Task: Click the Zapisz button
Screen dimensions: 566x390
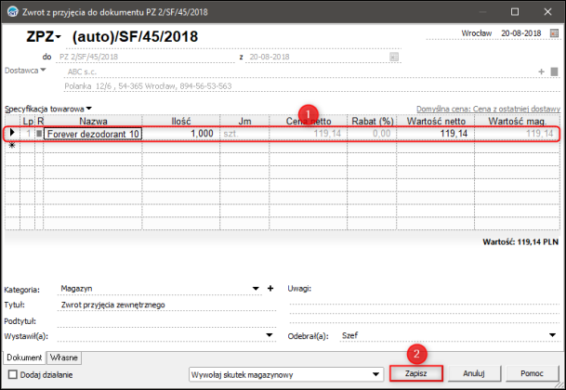Action: [x=416, y=373]
